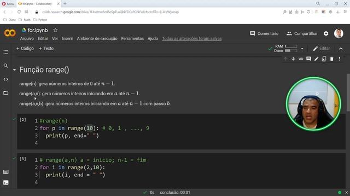The image size is (350, 196).
Task: Go back in browser history
Action: [x=4, y=12]
